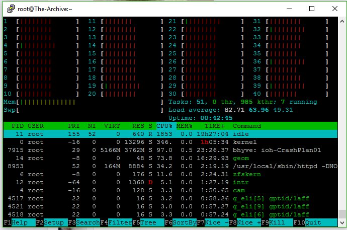Click the 1h05:34 time of kernel
This screenshot has height=230, width=347.
coord(215,142)
